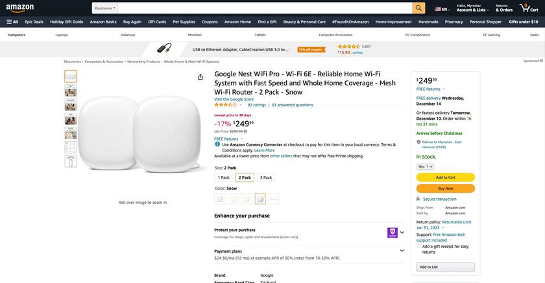Click the purple protection plan badge icon
545x283 pixels.
pyautogui.click(x=393, y=232)
